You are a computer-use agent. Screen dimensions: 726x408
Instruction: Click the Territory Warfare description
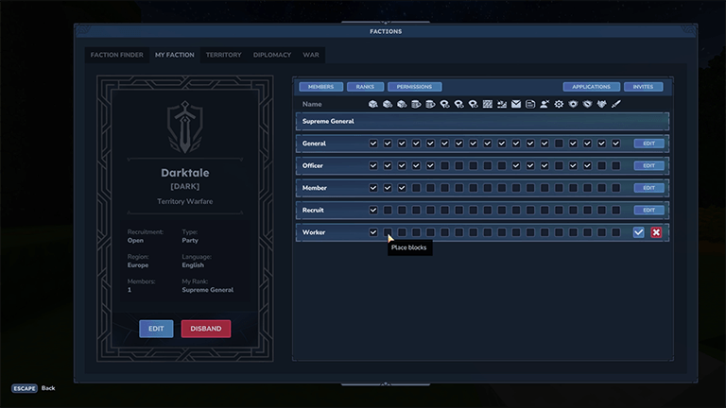click(x=185, y=201)
